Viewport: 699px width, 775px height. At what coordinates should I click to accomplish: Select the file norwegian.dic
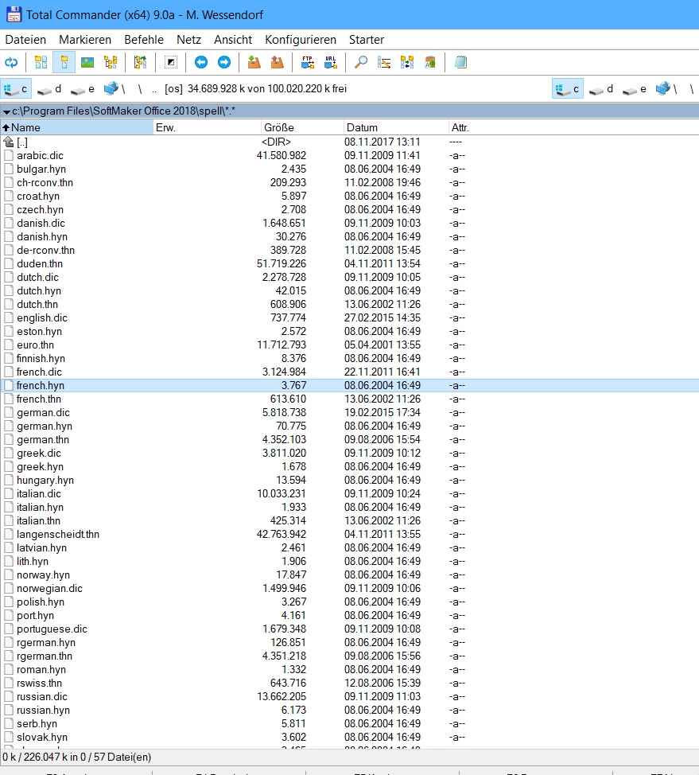click(49, 589)
